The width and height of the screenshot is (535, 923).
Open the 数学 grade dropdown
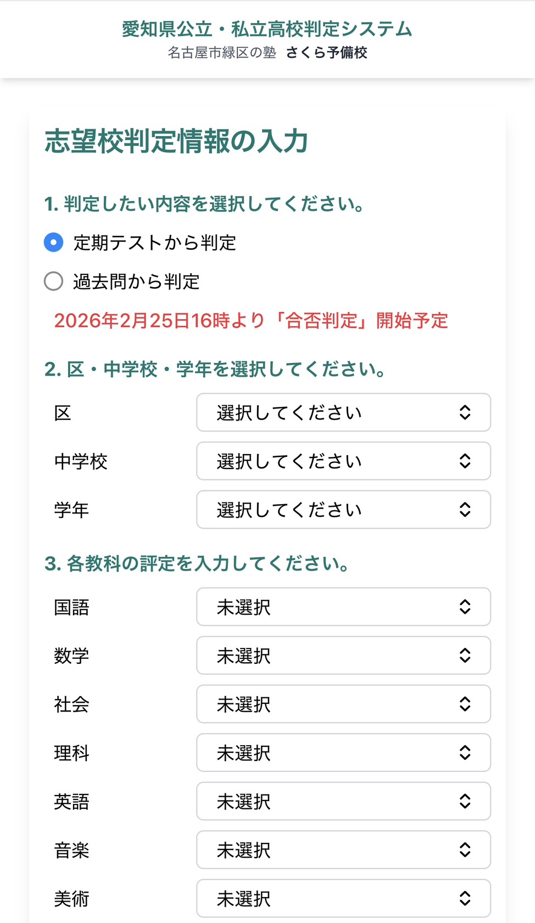point(343,656)
